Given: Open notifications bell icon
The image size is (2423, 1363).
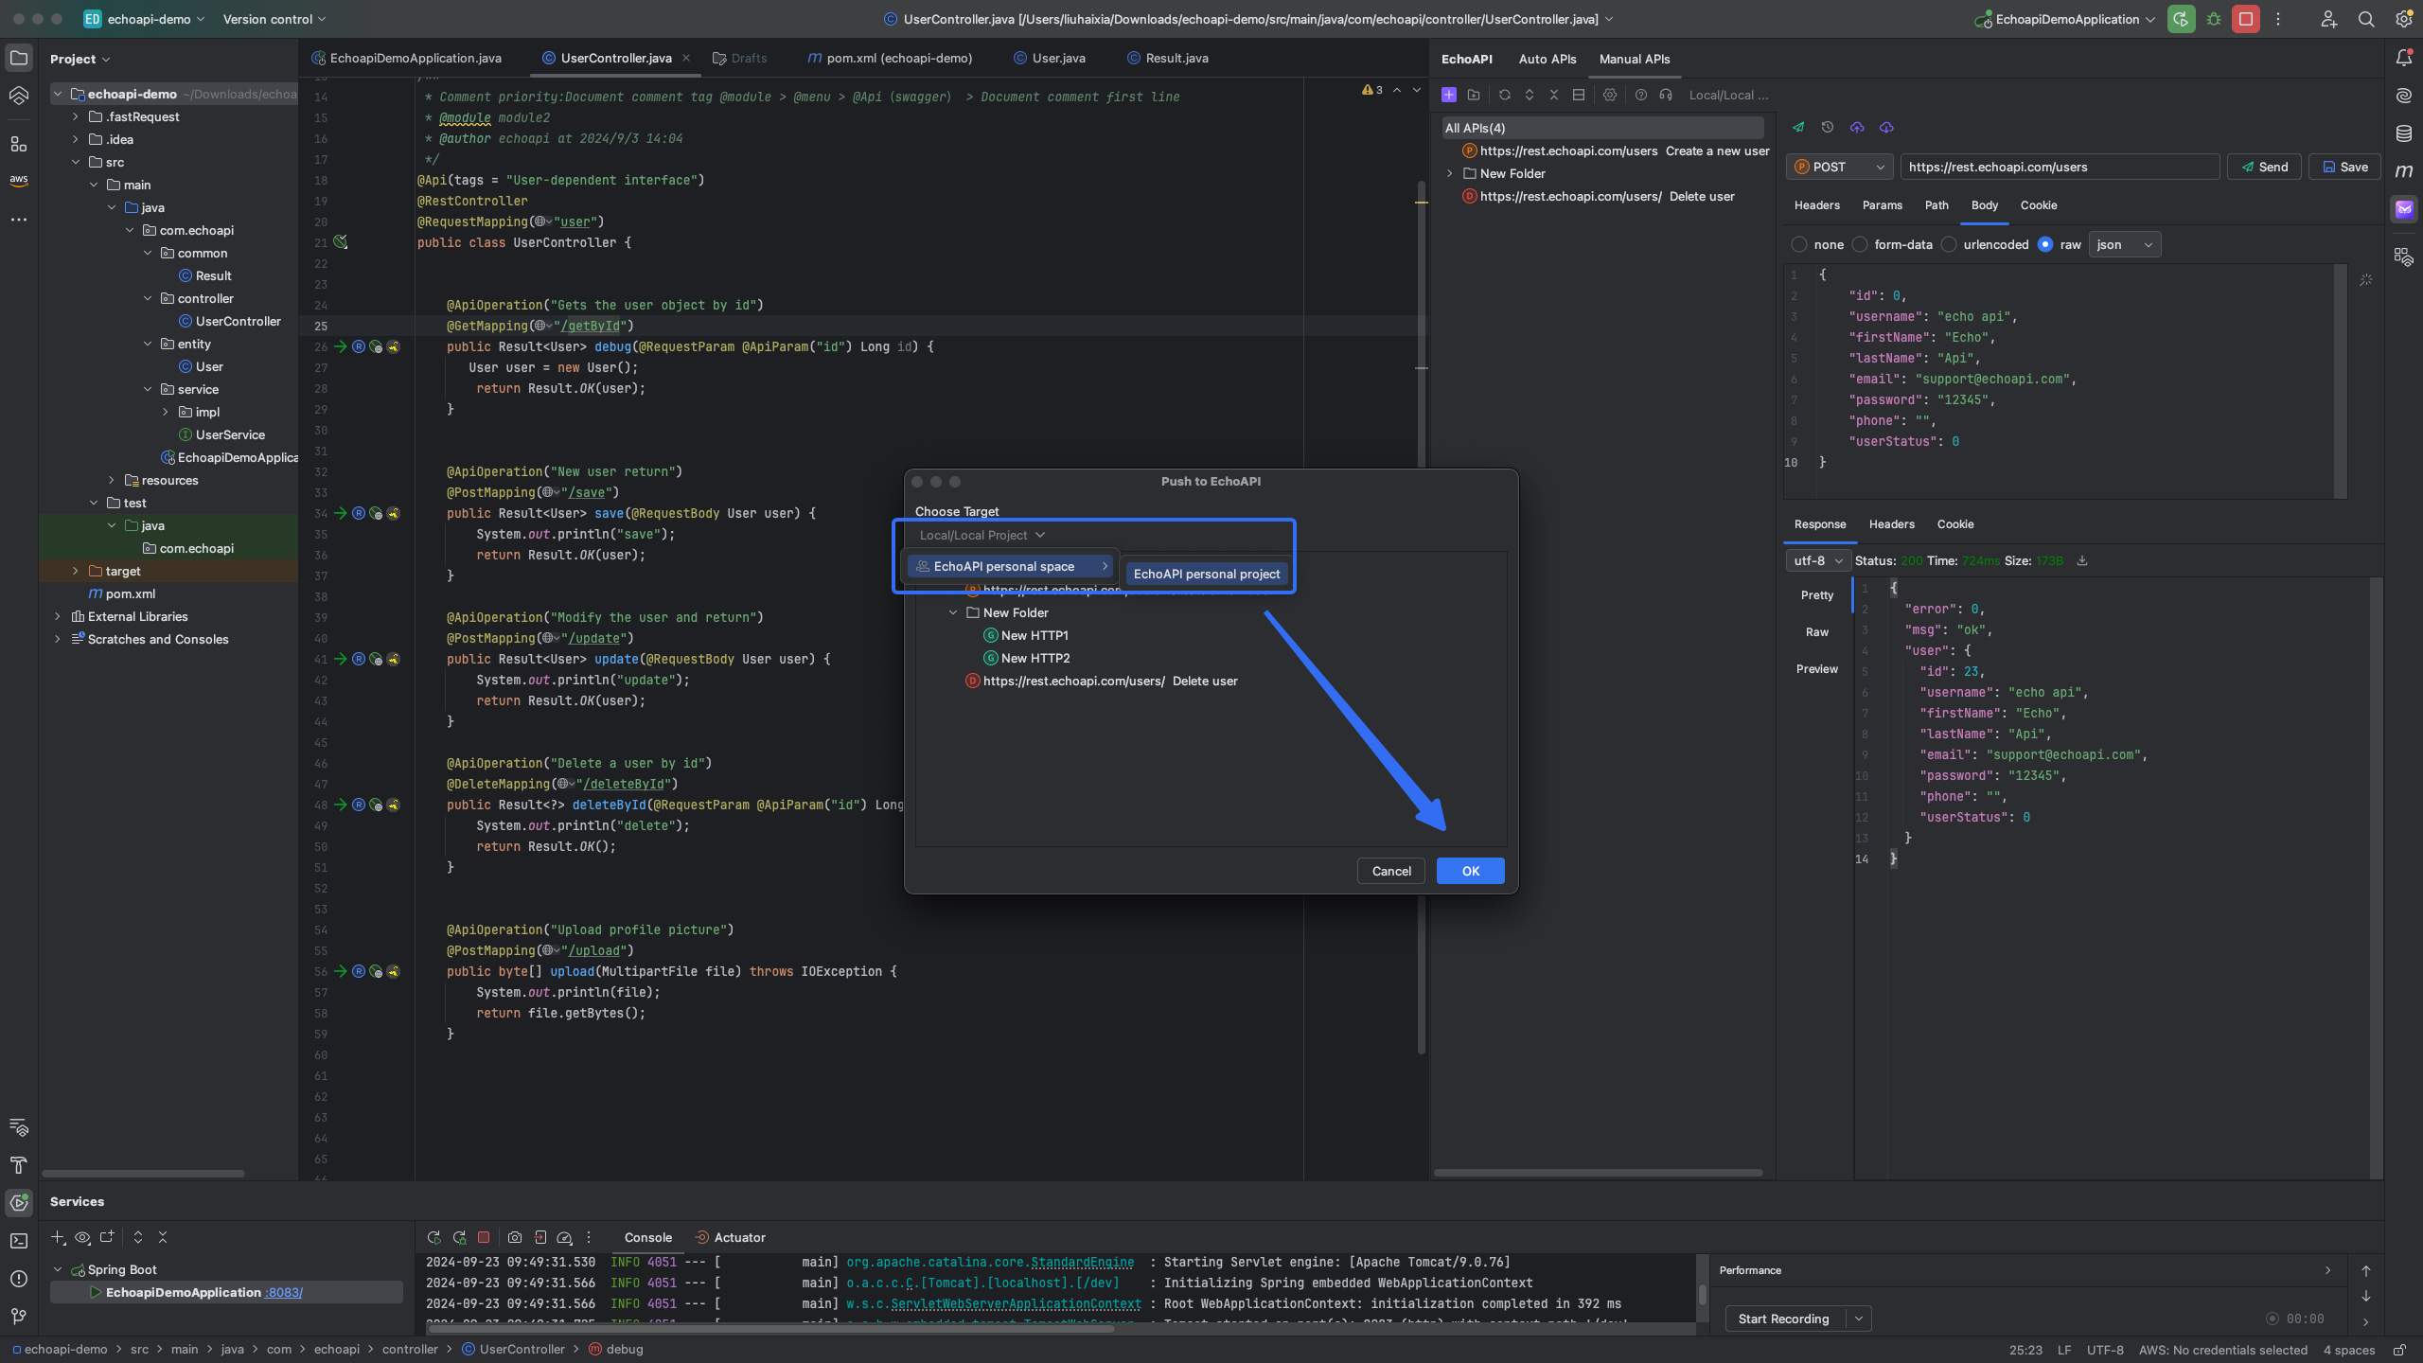Looking at the screenshot, I should coord(2404,58).
